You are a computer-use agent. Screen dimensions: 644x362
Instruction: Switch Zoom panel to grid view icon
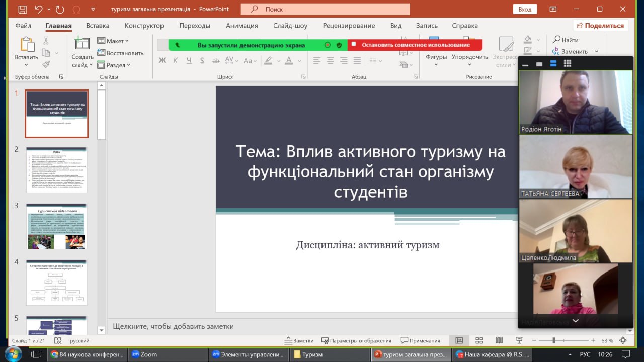pos(568,63)
